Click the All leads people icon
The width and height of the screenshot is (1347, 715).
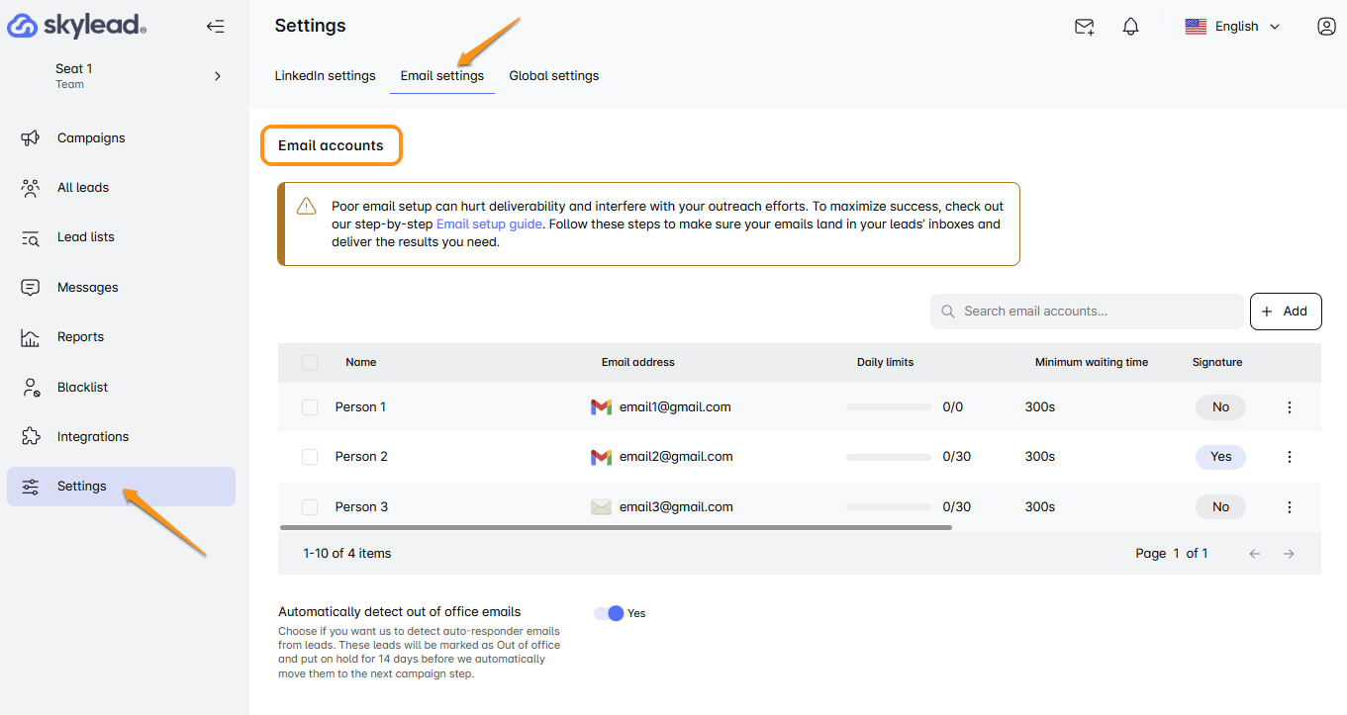click(31, 188)
